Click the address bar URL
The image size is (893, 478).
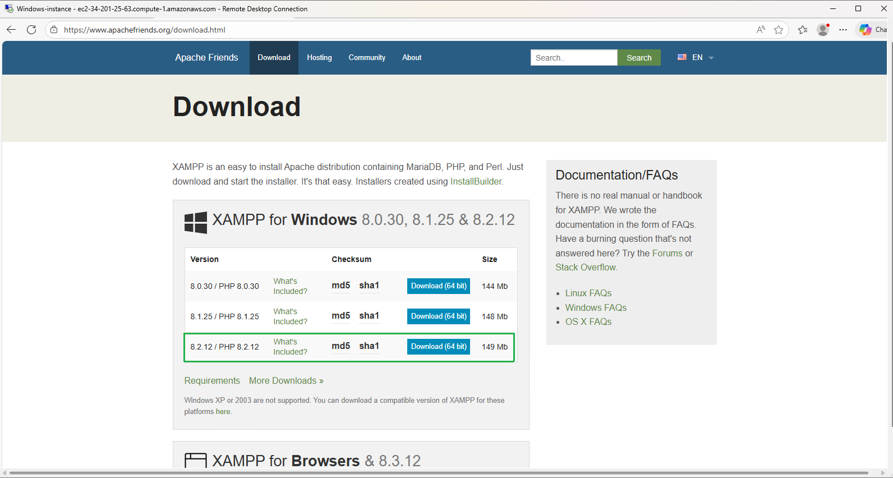(145, 30)
